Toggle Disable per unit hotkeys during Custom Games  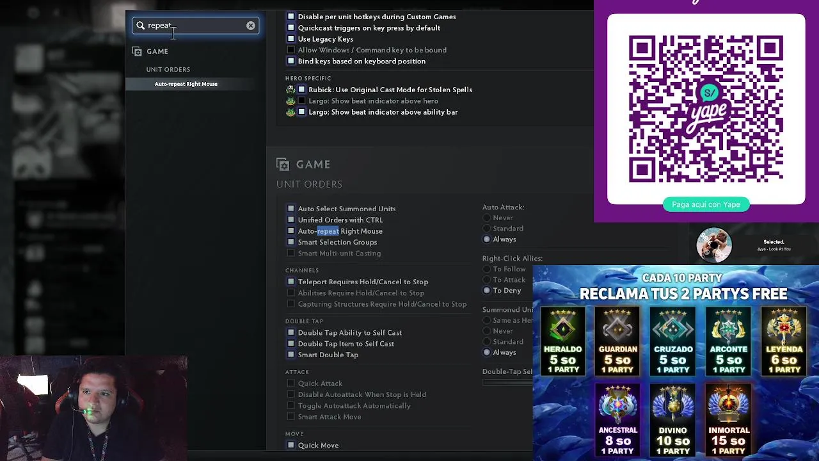291,17
